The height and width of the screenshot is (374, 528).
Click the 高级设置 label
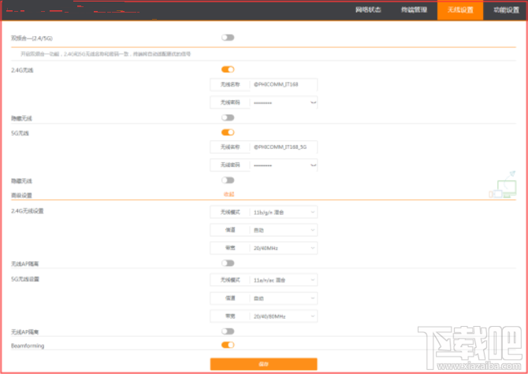coord(21,195)
